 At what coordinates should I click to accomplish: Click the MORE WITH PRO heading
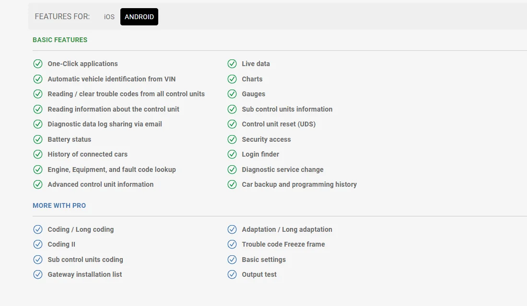(59, 205)
